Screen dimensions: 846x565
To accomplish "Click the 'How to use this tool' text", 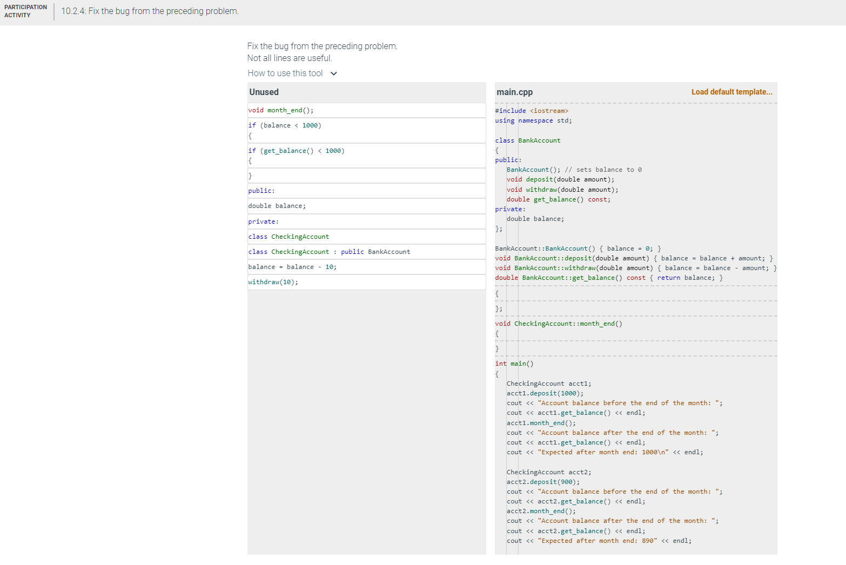I will click(x=285, y=73).
